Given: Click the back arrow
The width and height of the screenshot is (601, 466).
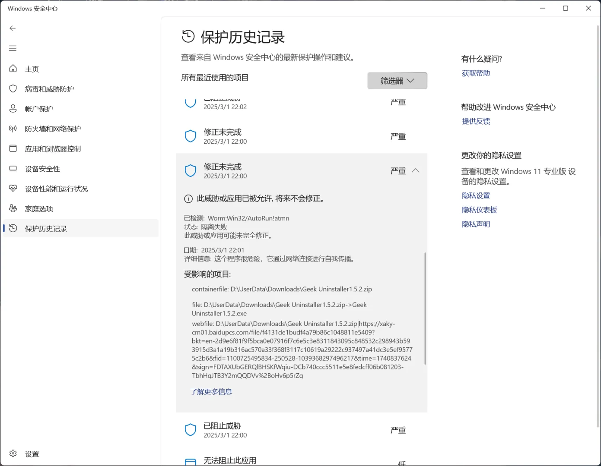Looking at the screenshot, I should pos(13,28).
